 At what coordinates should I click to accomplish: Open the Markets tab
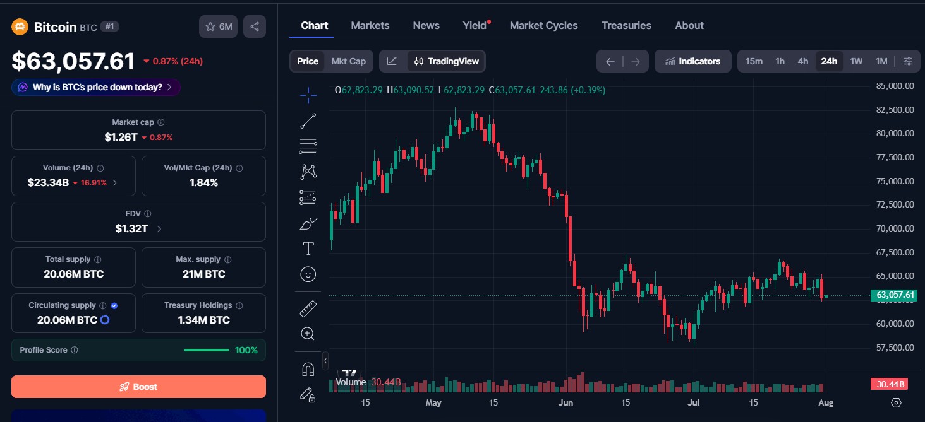(x=370, y=25)
